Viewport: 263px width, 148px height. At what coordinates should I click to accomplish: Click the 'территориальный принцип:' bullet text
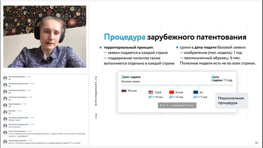[129, 48]
